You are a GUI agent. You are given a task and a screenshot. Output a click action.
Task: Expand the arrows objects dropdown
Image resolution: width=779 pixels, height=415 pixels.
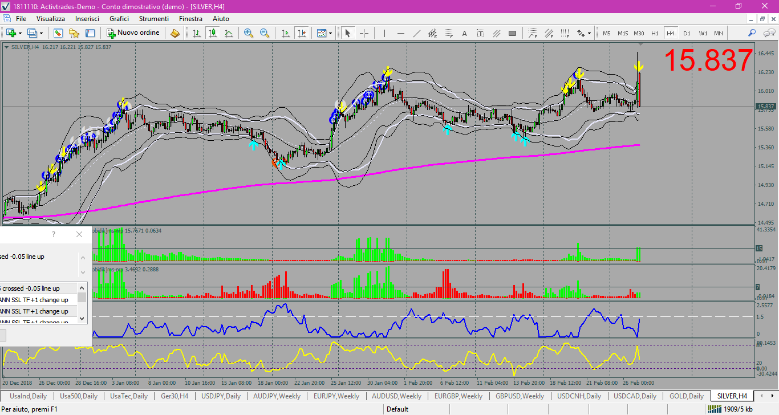589,33
